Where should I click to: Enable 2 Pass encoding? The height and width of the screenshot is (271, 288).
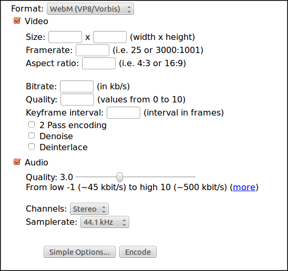(32, 124)
